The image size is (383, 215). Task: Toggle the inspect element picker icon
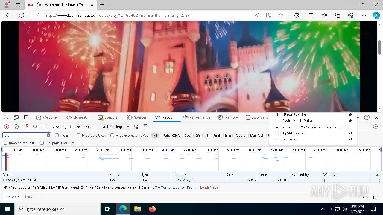[x=7, y=117]
